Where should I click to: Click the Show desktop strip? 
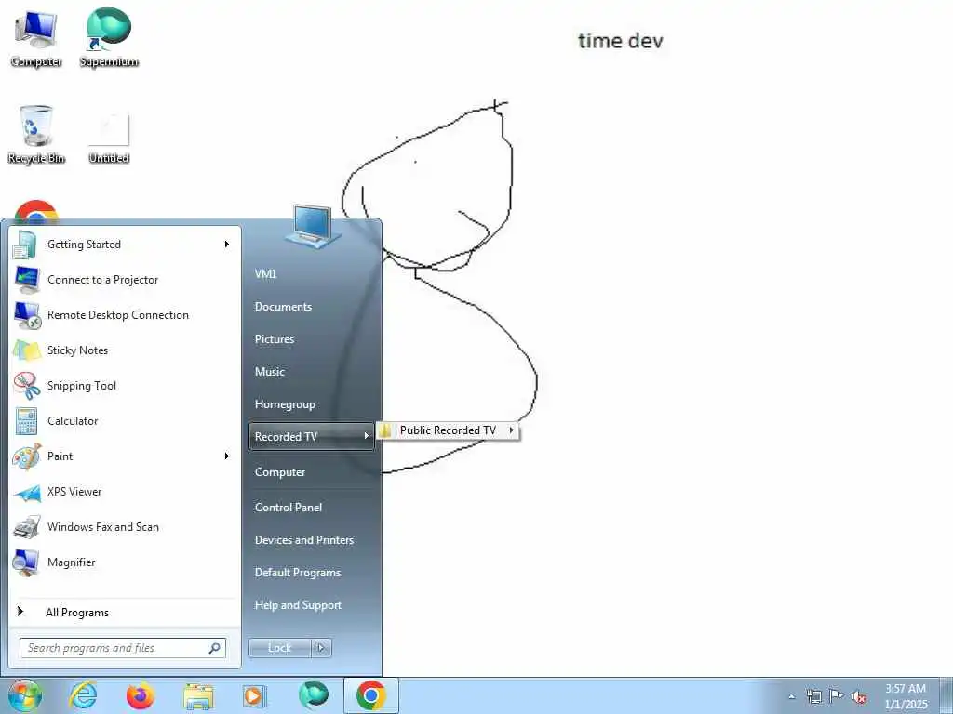pos(946,695)
